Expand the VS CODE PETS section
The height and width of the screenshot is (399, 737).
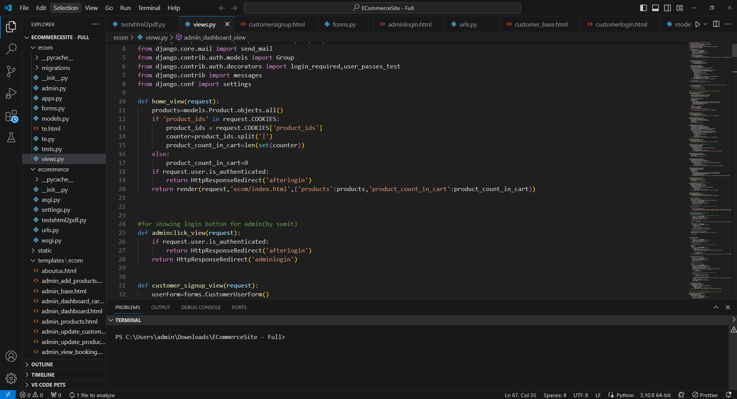click(64, 385)
